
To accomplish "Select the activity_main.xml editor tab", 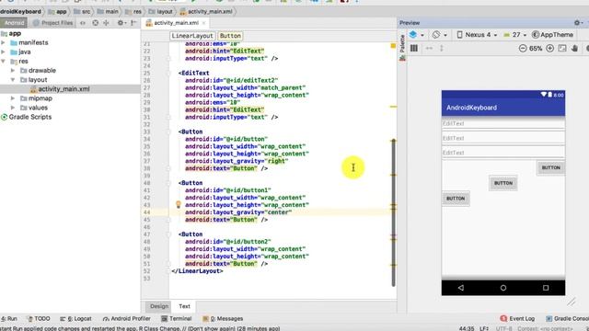I will point(176,23).
